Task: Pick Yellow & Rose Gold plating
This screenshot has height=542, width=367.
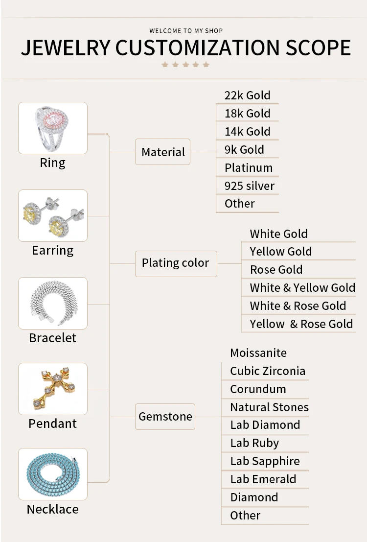Action: (301, 324)
